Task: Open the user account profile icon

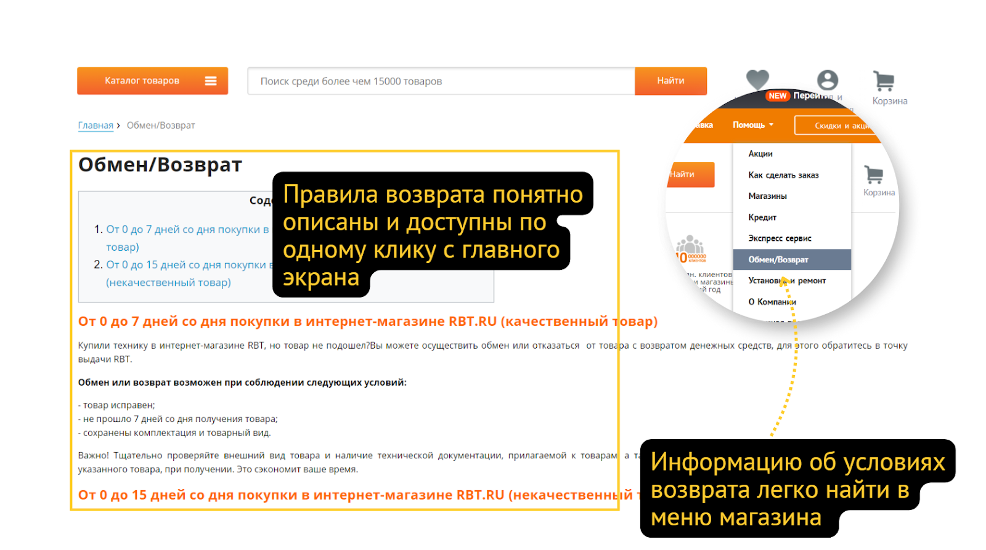Action: tap(828, 80)
